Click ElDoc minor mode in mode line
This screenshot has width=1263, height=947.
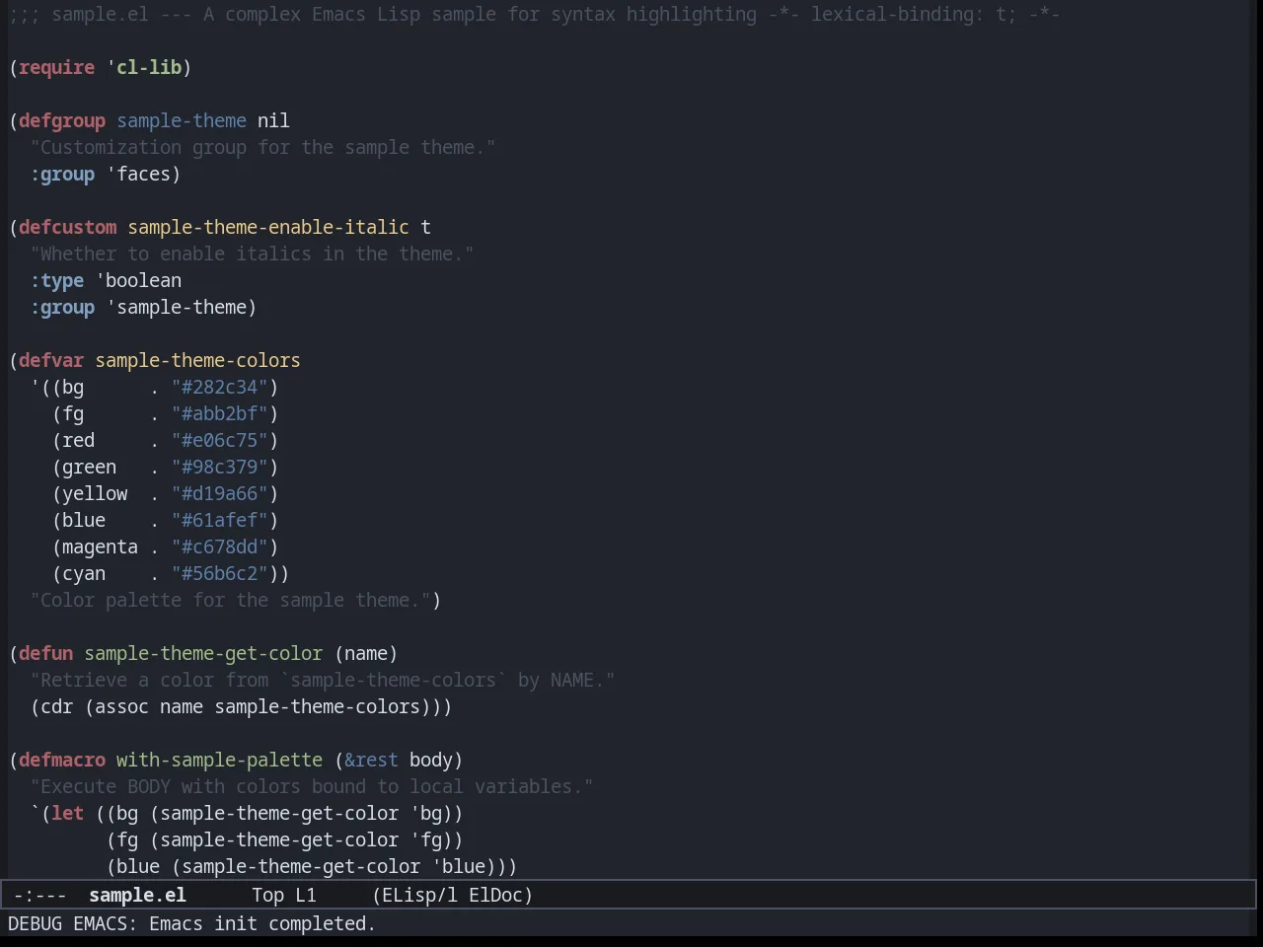(495, 895)
